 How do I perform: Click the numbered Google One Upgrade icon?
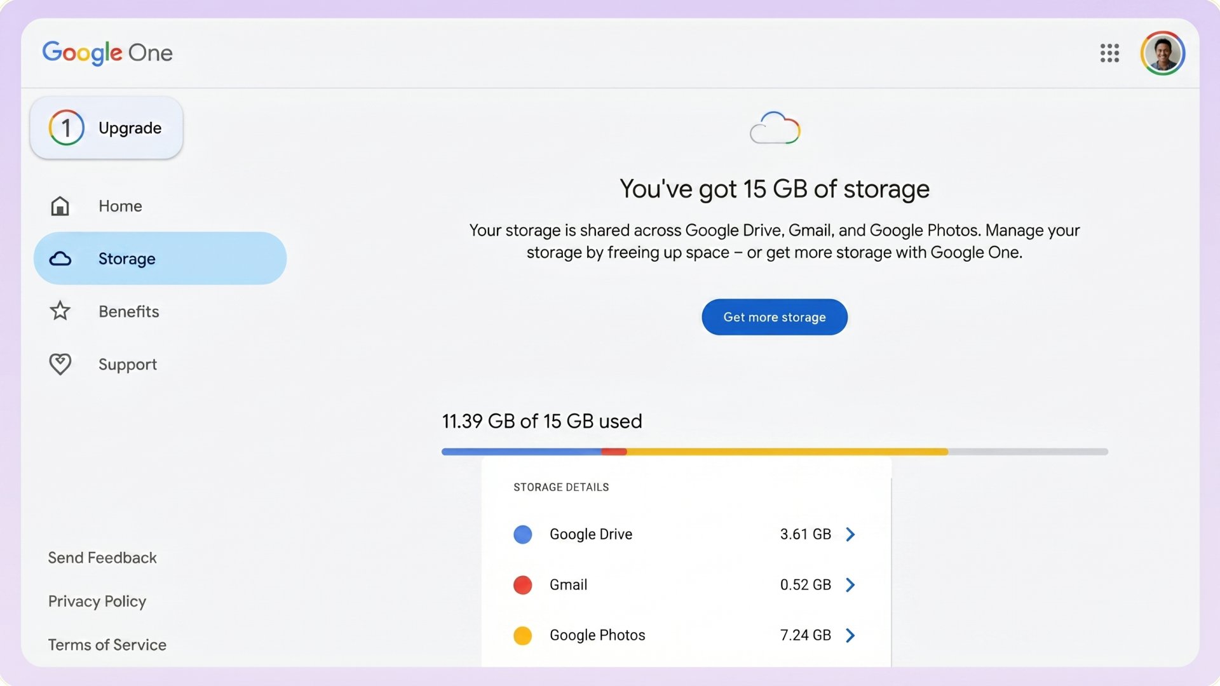point(66,128)
